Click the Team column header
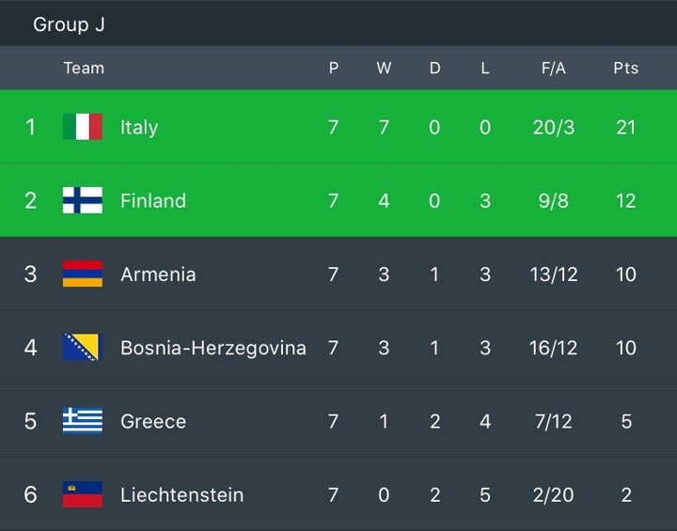 coord(84,68)
